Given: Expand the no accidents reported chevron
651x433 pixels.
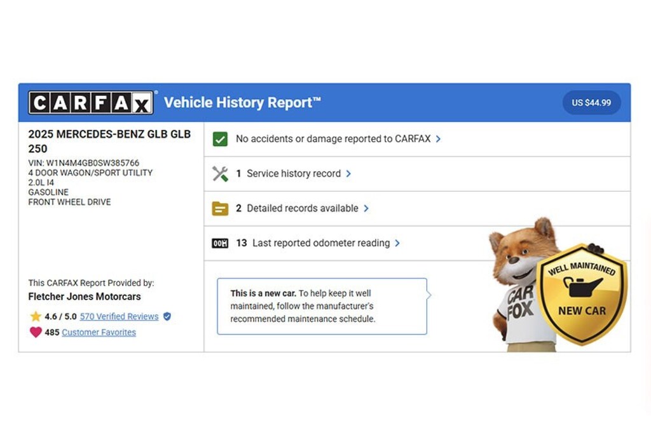Looking at the screenshot, I should [439, 139].
